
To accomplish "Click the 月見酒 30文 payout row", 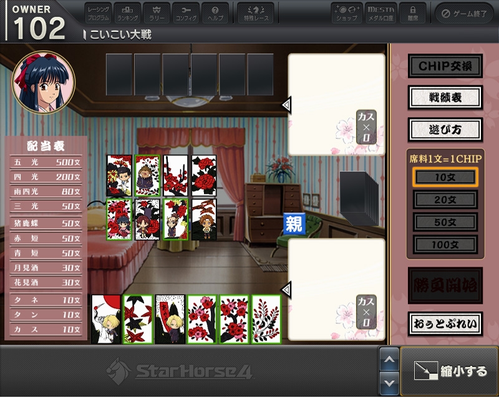I will click(46, 267).
